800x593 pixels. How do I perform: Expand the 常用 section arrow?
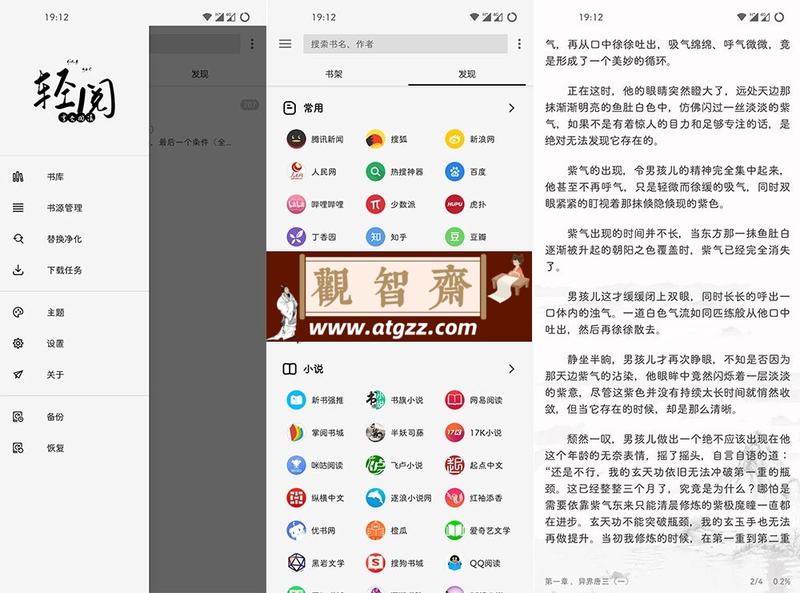pos(511,108)
